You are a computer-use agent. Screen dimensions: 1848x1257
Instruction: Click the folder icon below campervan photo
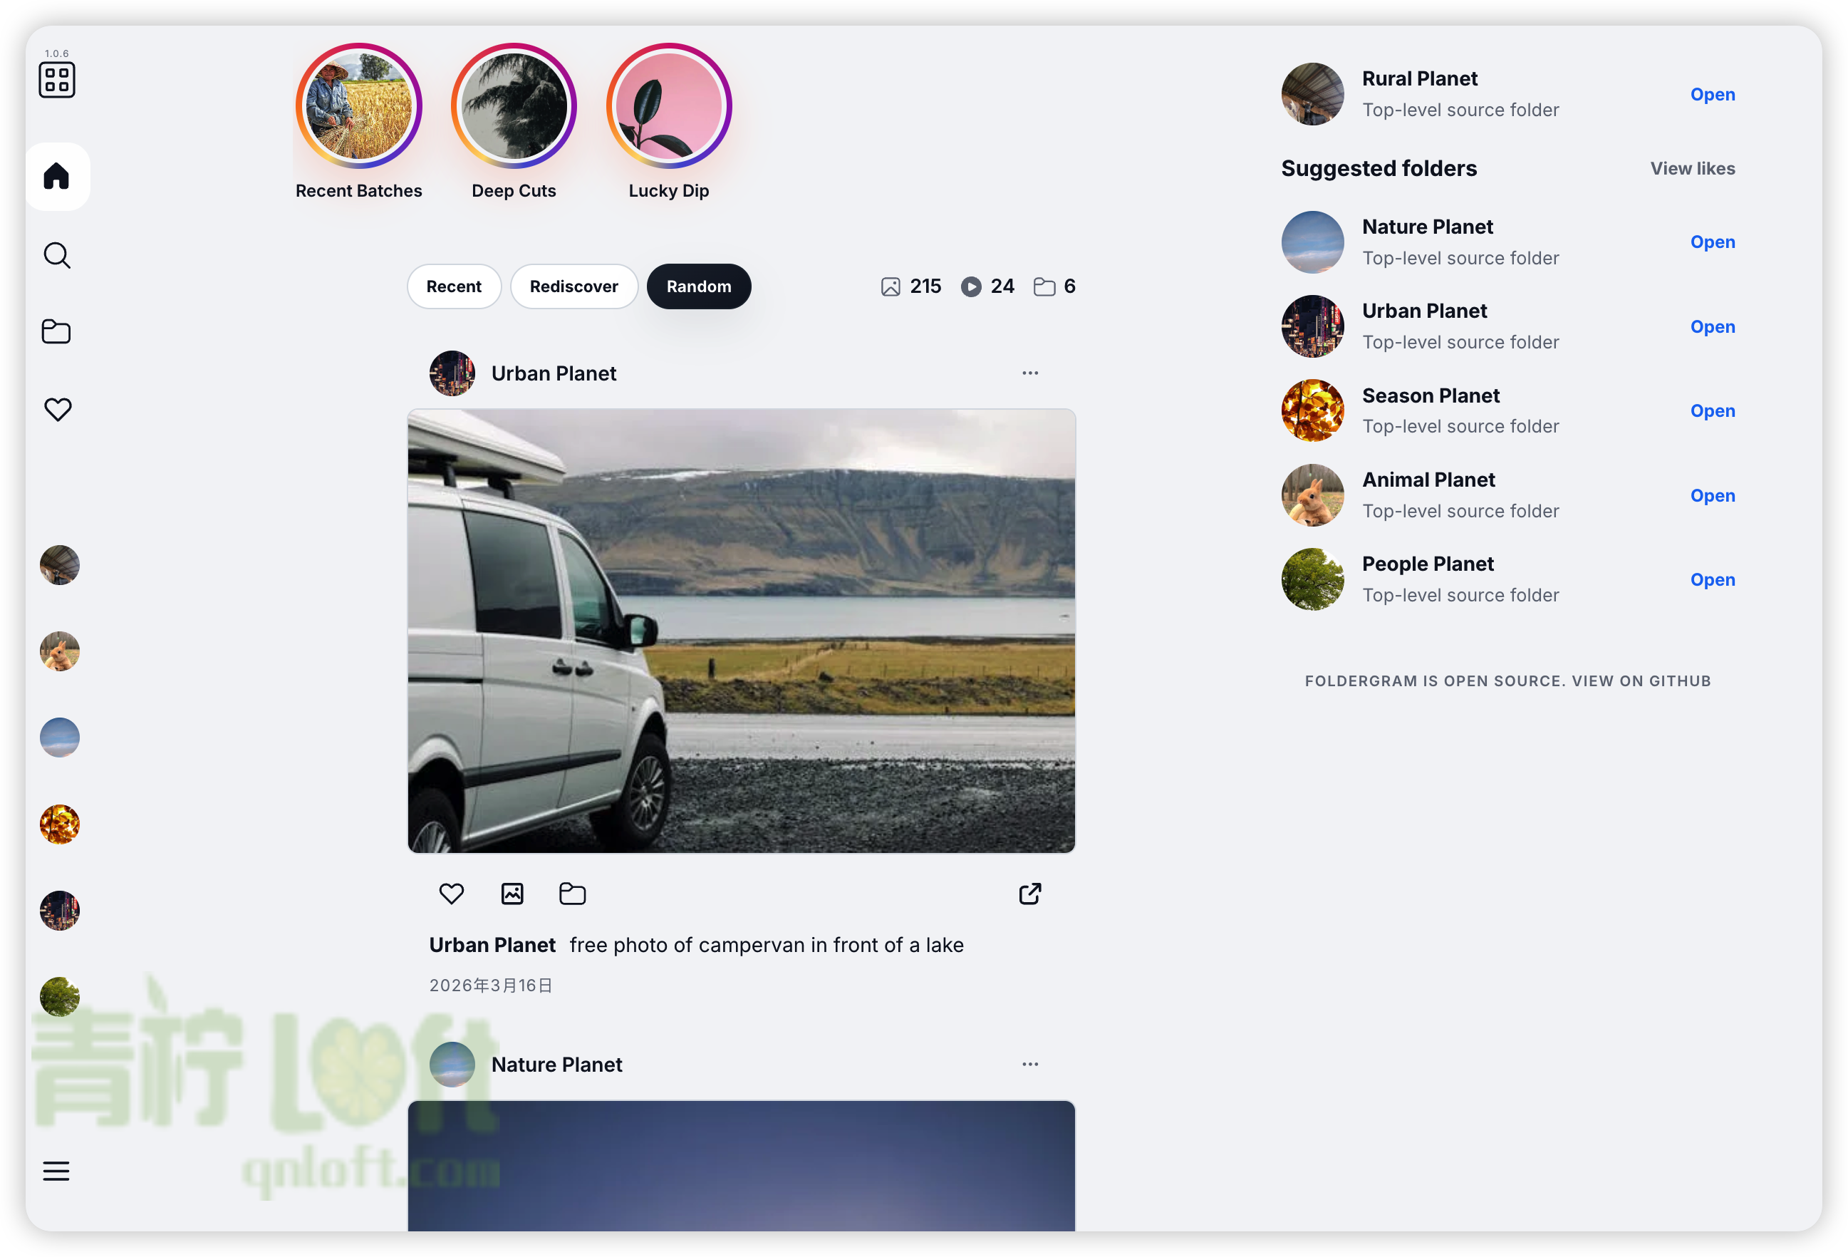pos(572,894)
